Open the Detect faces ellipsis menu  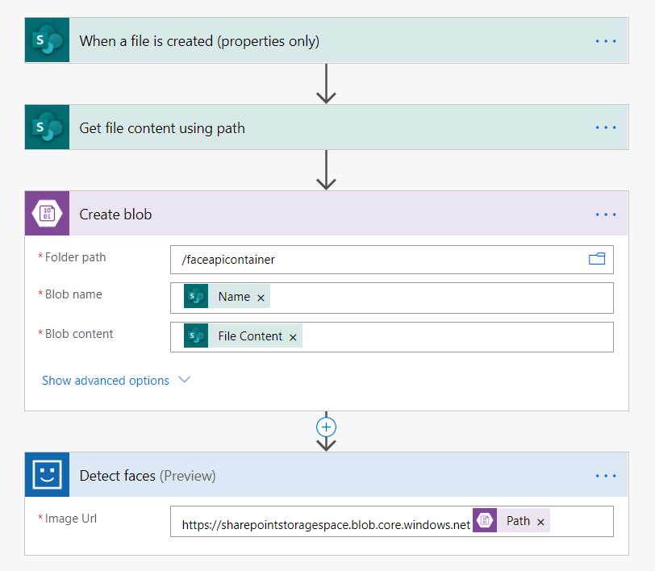click(605, 476)
